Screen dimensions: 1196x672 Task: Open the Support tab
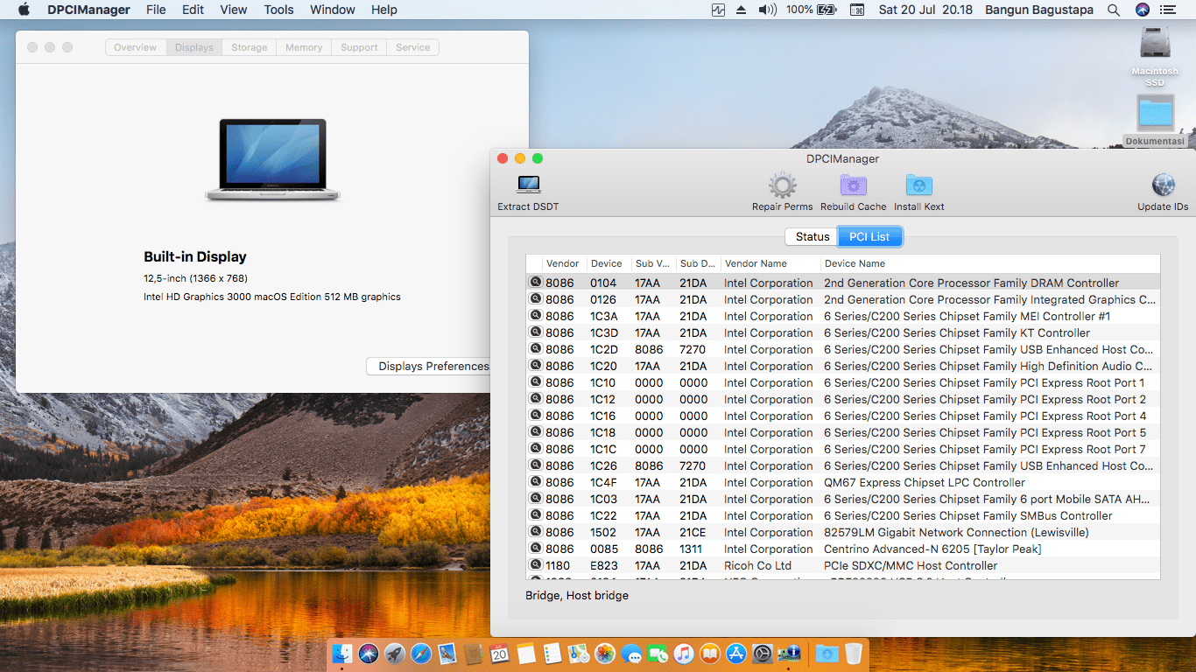[x=359, y=47]
